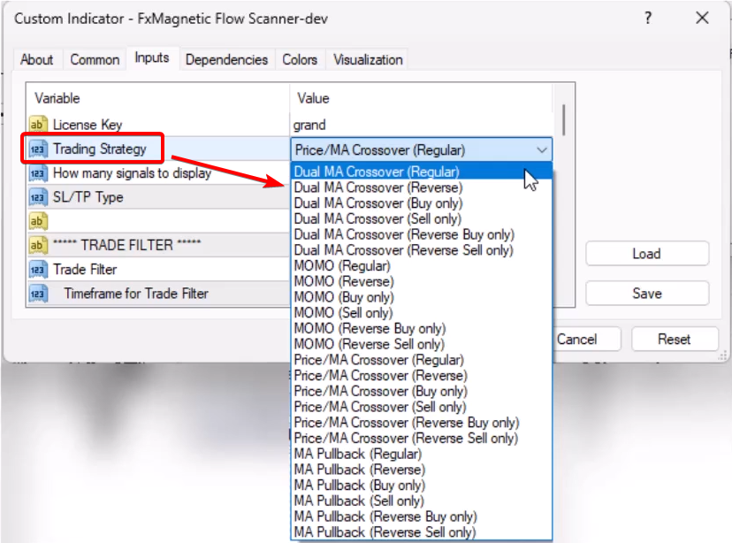Click the Save button
The width and height of the screenshot is (732, 543).
coord(646,293)
